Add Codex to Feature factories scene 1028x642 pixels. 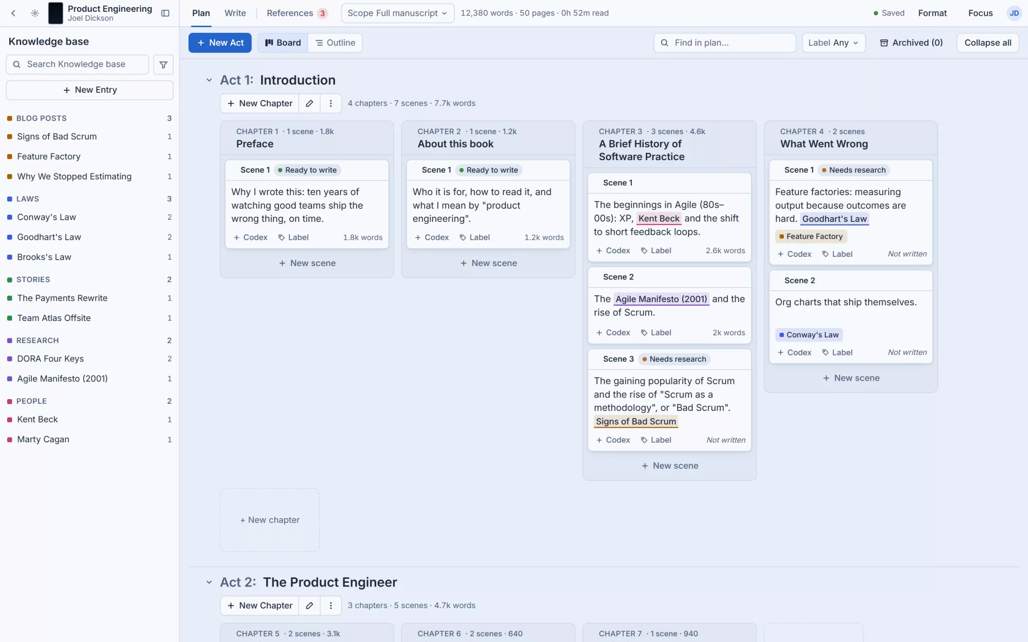(794, 254)
